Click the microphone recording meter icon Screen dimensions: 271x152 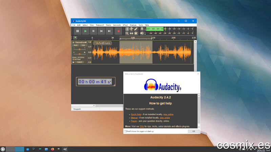click(x=142, y=29)
